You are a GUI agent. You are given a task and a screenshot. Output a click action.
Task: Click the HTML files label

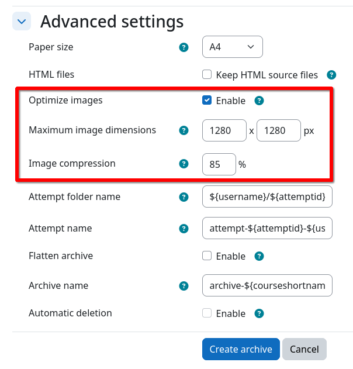(x=51, y=74)
